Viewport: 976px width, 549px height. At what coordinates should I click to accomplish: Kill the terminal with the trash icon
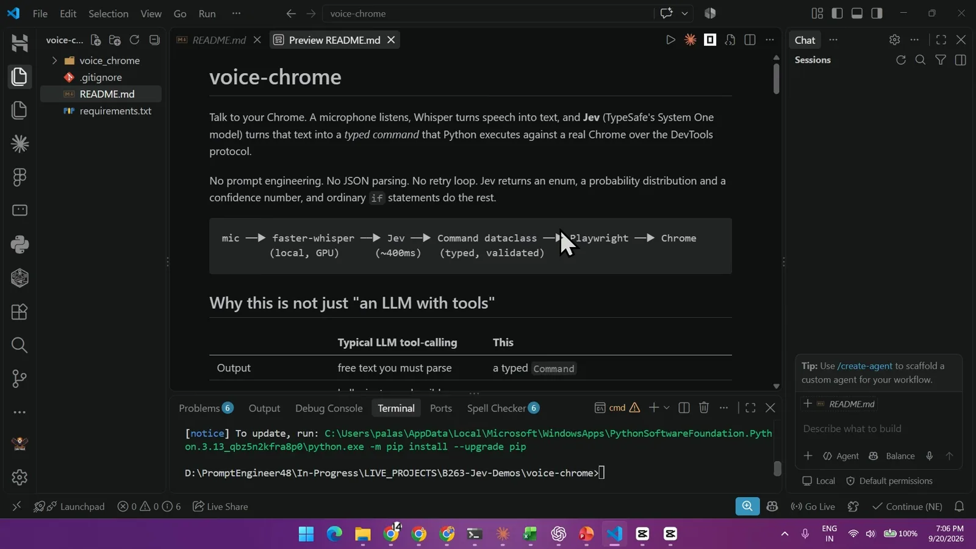pyautogui.click(x=704, y=408)
